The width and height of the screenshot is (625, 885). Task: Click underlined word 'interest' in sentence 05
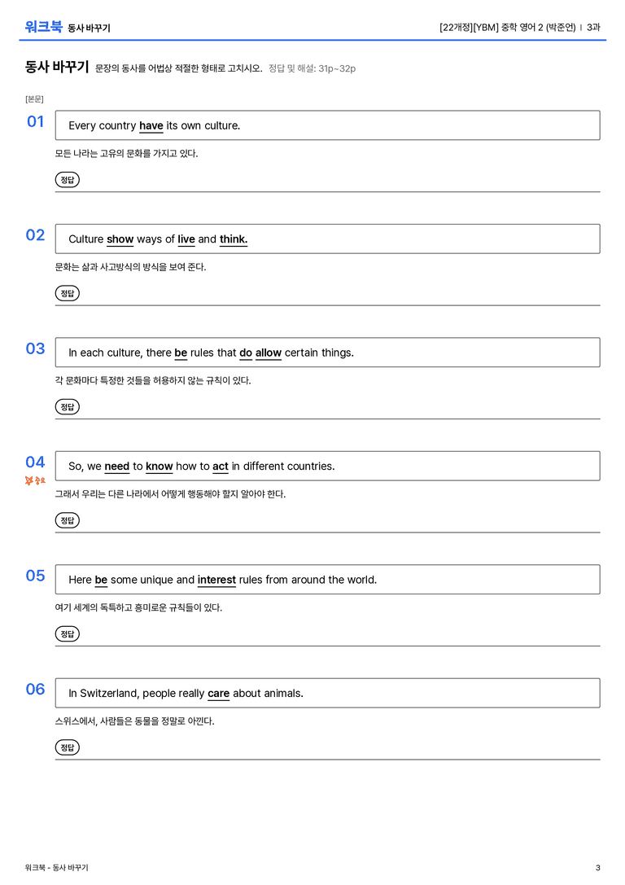216,580
